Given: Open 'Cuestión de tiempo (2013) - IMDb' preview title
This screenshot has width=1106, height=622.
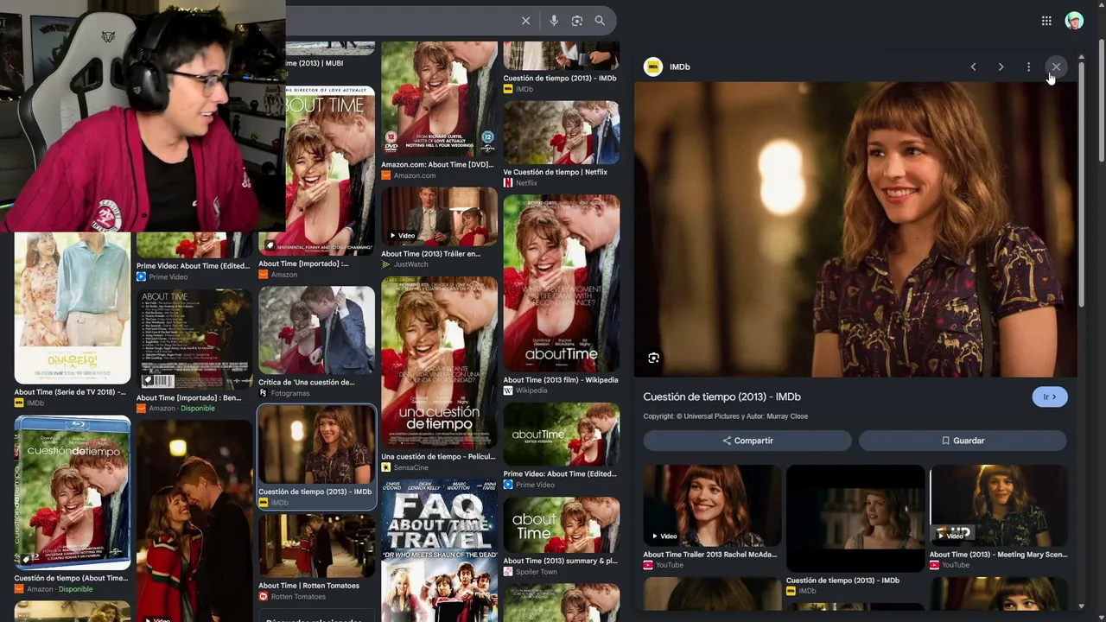Looking at the screenshot, I should [722, 397].
